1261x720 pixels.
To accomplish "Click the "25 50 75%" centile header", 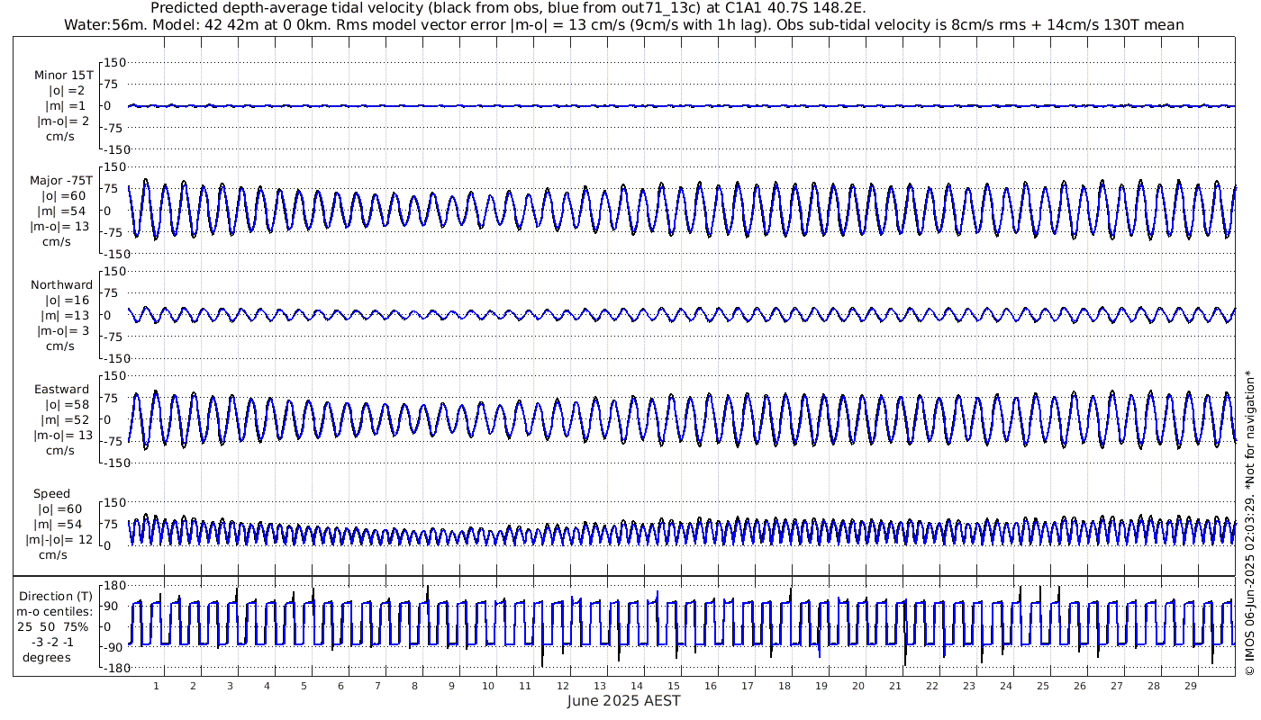I will pyautogui.click(x=52, y=627).
